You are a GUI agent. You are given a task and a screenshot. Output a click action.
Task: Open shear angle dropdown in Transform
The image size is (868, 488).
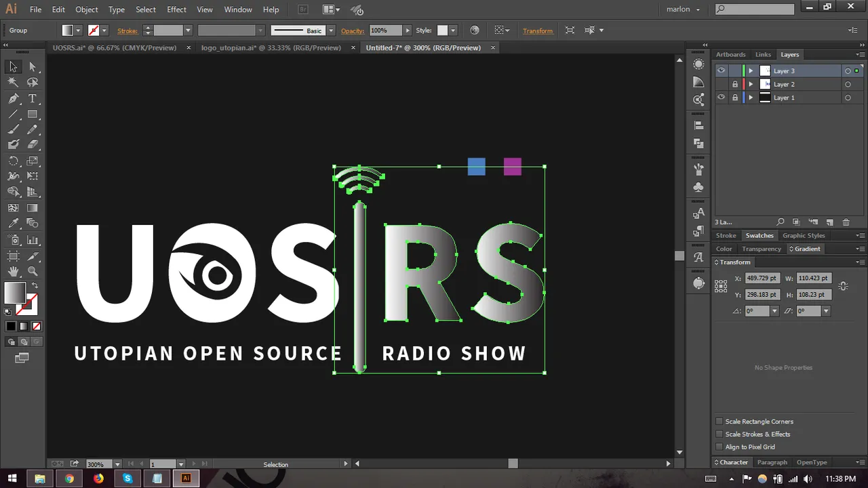825,311
